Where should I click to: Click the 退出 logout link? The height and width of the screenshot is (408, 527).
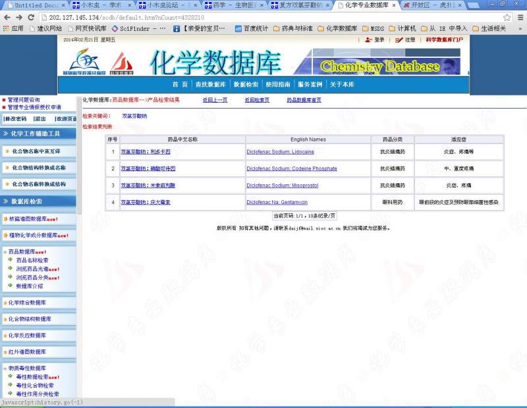[x=40, y=118]
